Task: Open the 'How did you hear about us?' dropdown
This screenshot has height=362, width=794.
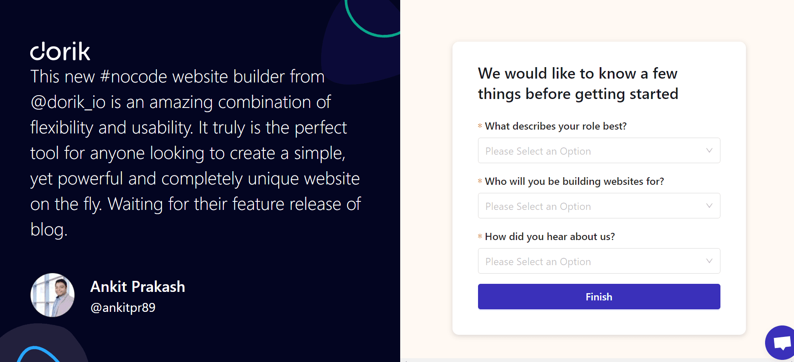Action: click(x=599, y=261)
